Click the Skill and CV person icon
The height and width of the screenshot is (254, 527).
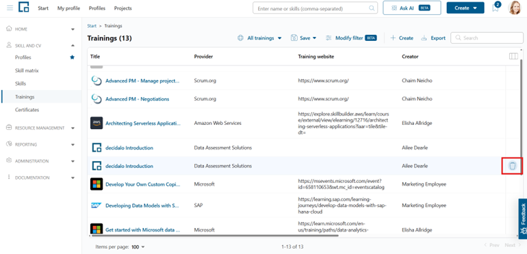pos(10,45)
